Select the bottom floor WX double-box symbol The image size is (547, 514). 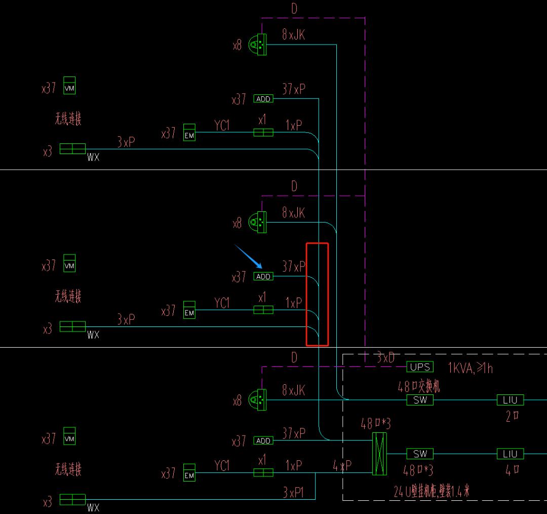pyautogui.click(x=72, y=500)
